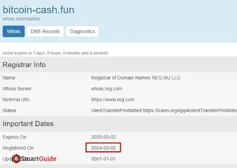Switch to the Diagnostics tab

82,31
